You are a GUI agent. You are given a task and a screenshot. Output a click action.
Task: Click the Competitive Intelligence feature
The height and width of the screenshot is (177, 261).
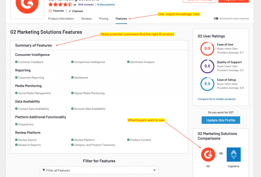point(88,62)
